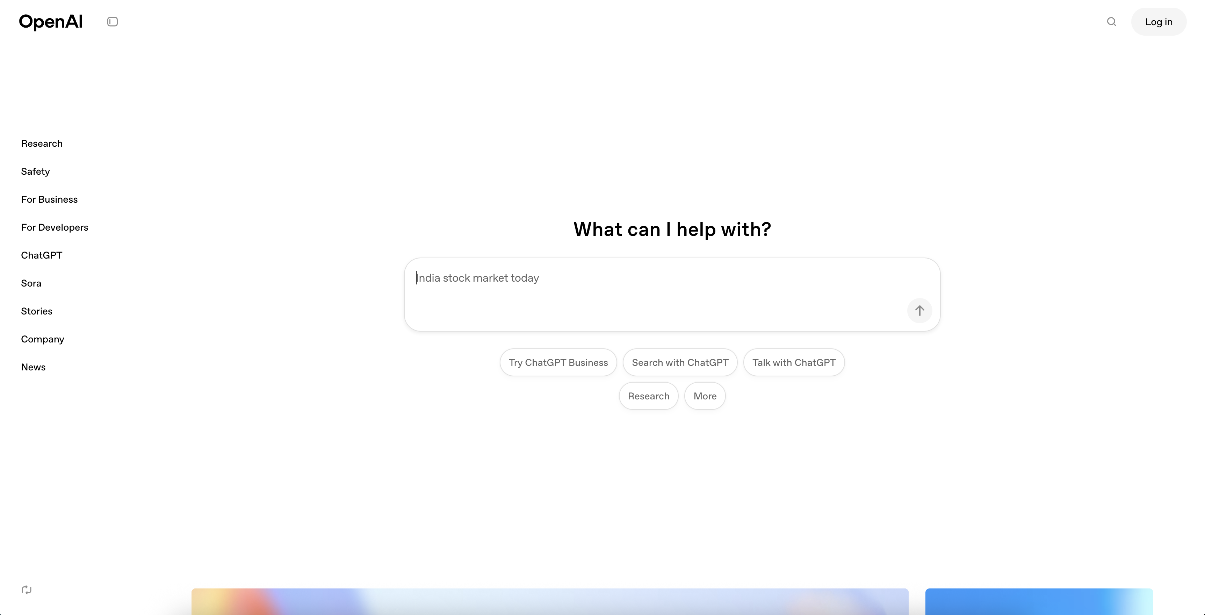Open Sora in the sidebar
Viewport: 1205px width, 615px height.
click(x=31, y=283)
